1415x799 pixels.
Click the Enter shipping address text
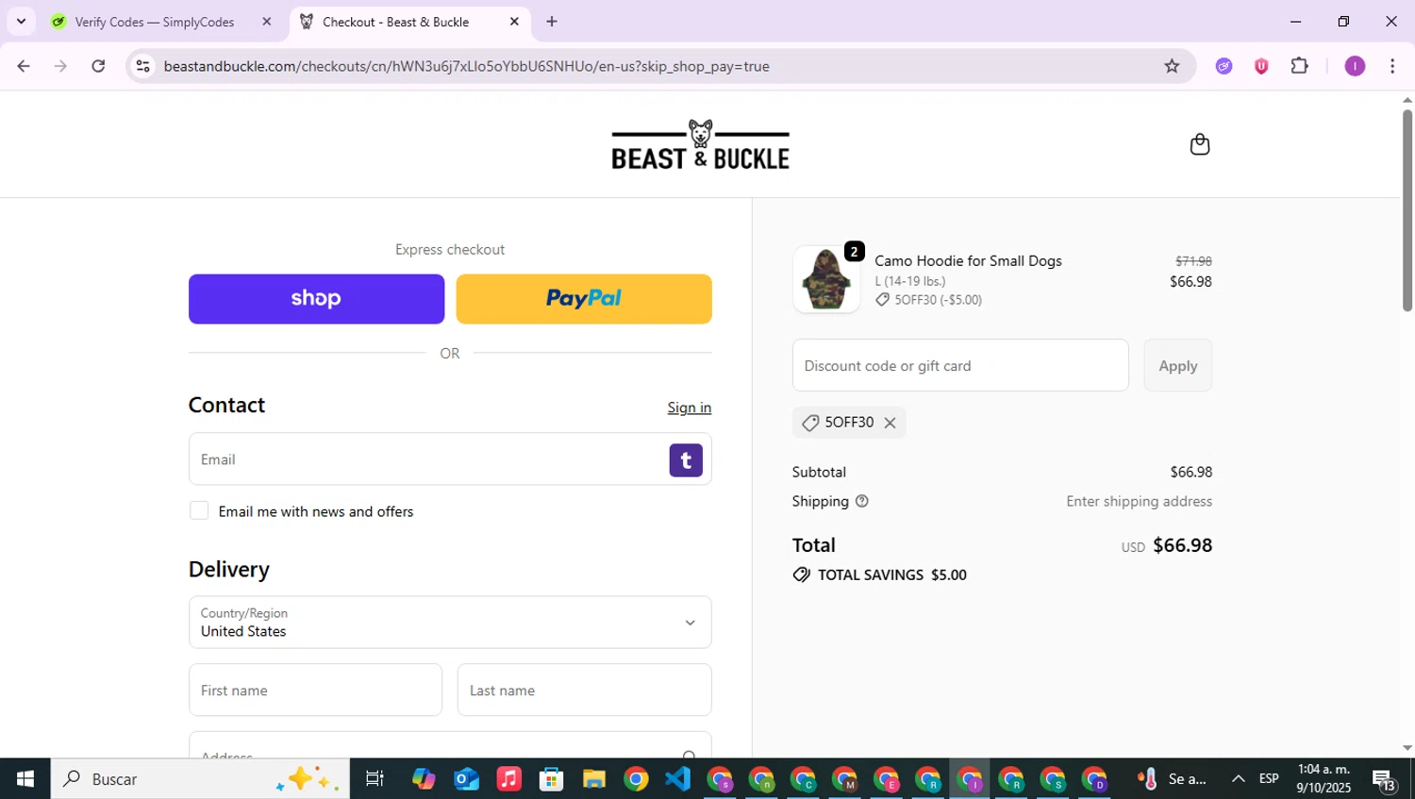[1139, 501]
